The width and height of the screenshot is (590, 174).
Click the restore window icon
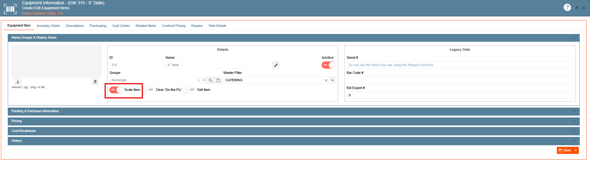pyautogui.click(x=577, y=8)
